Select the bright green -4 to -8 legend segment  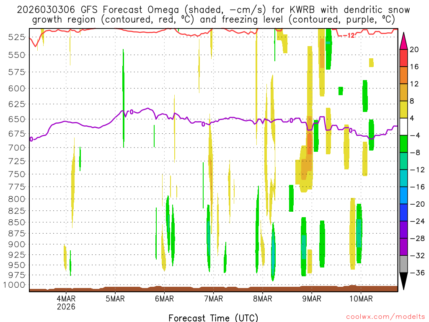pyautogui.click(x=403, y=144)
